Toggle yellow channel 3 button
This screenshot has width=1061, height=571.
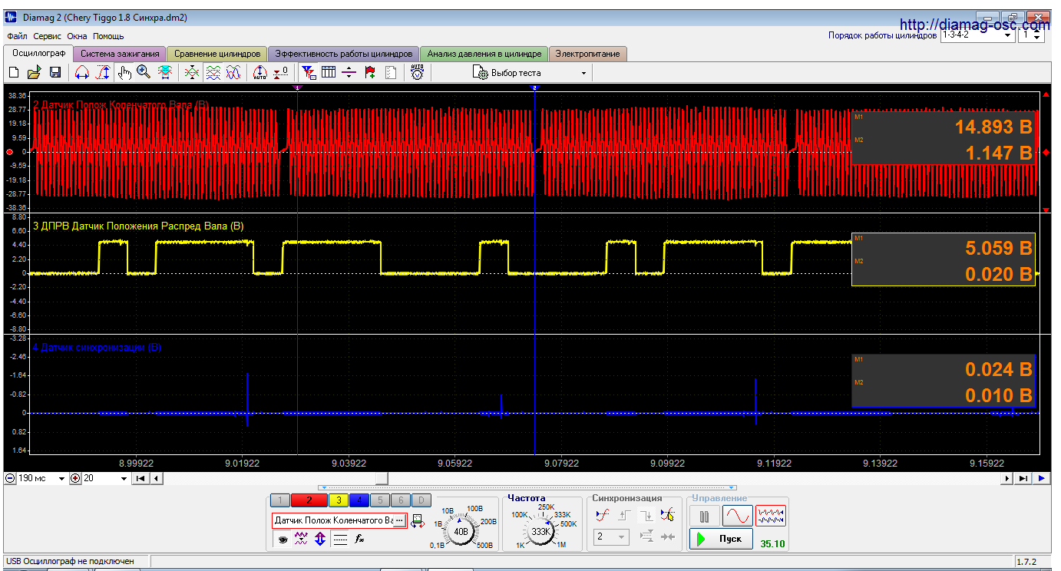coord(338,500)
